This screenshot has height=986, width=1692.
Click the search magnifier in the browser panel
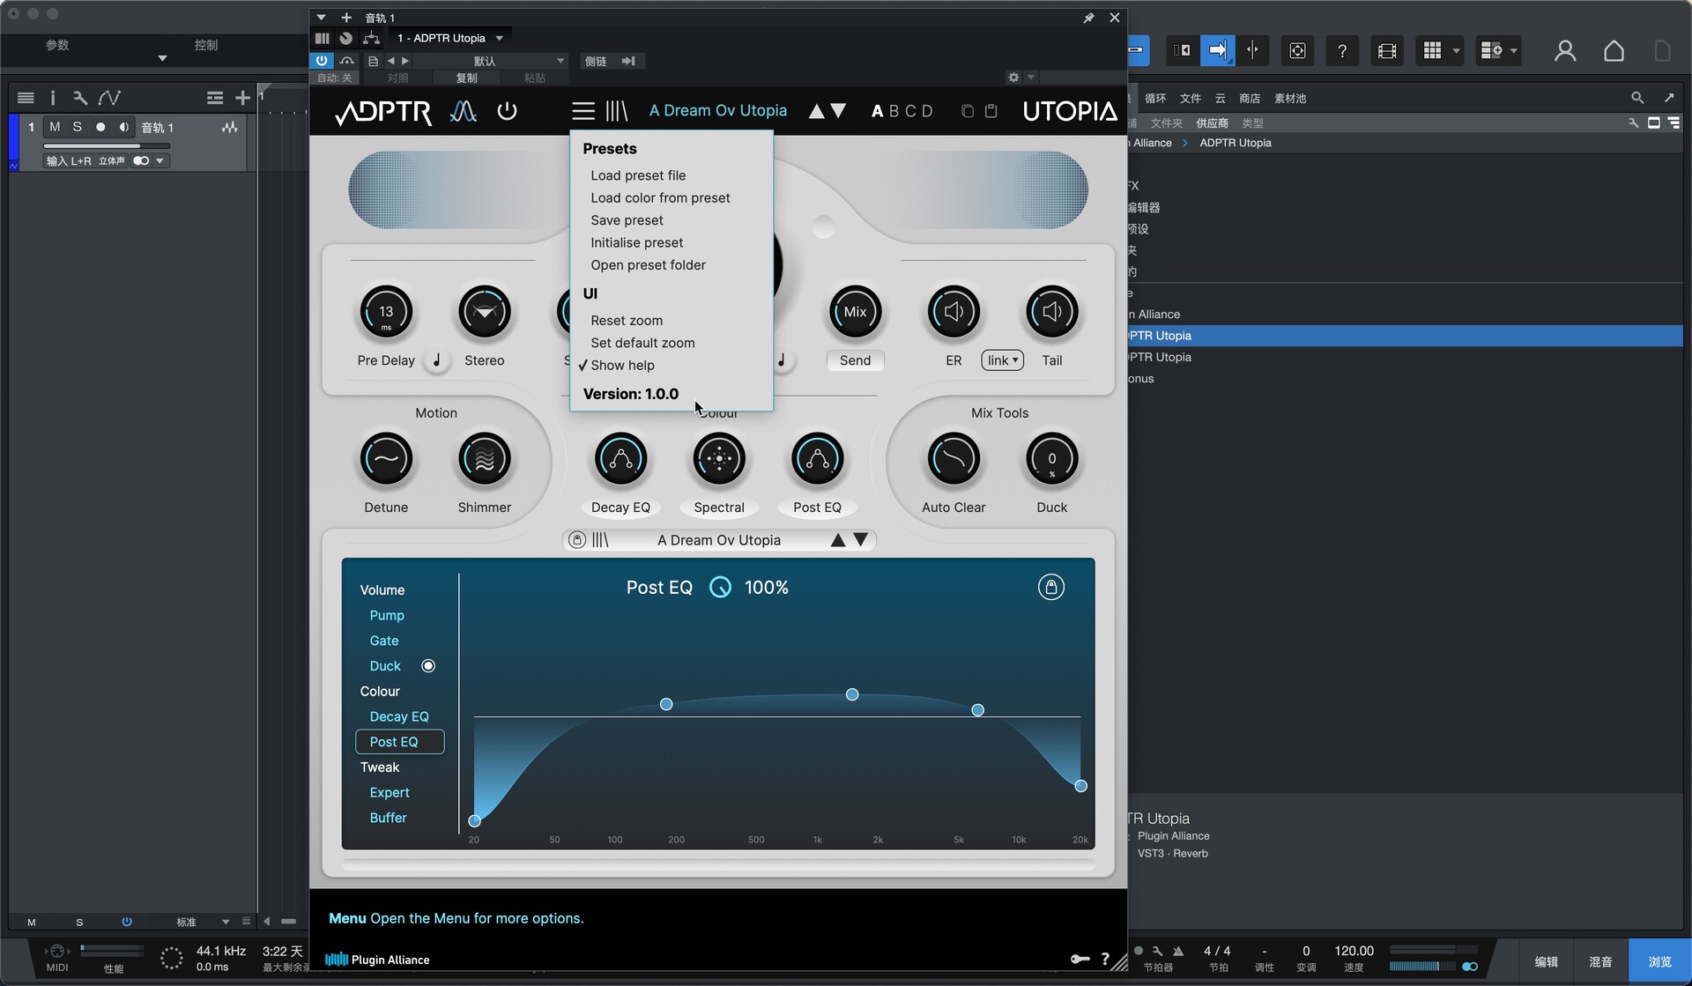coord(1636,98)
